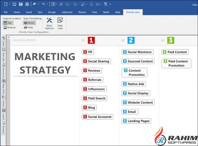Screen dimensions: 198x146
Task: Redo the last action
Action: click(43, 4)
